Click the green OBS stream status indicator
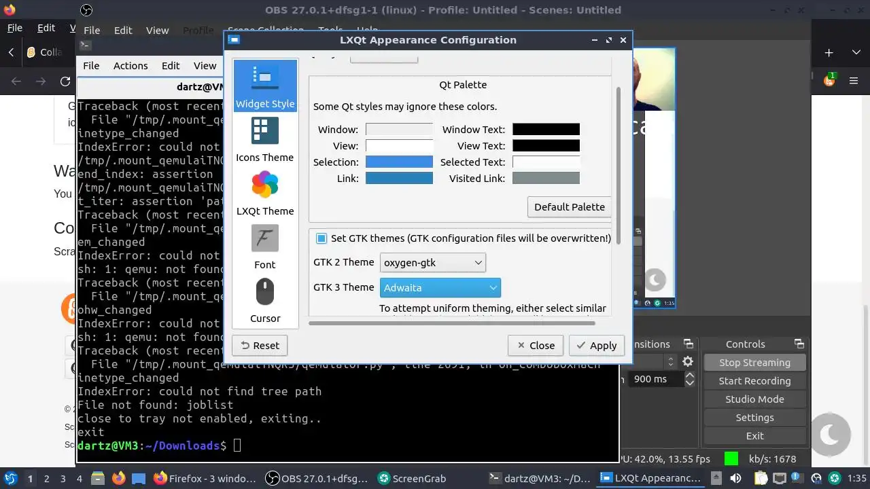This screenshot has height=489, width=870. (731, 459)
